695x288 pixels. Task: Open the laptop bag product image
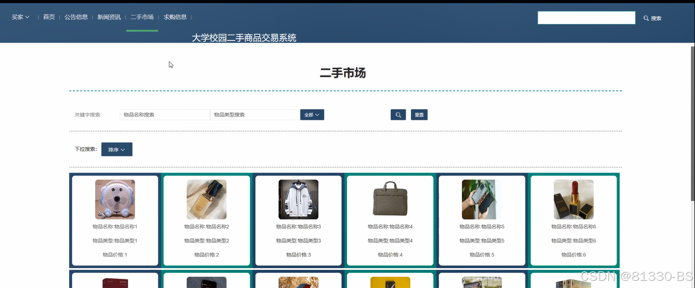pos(390,200)
